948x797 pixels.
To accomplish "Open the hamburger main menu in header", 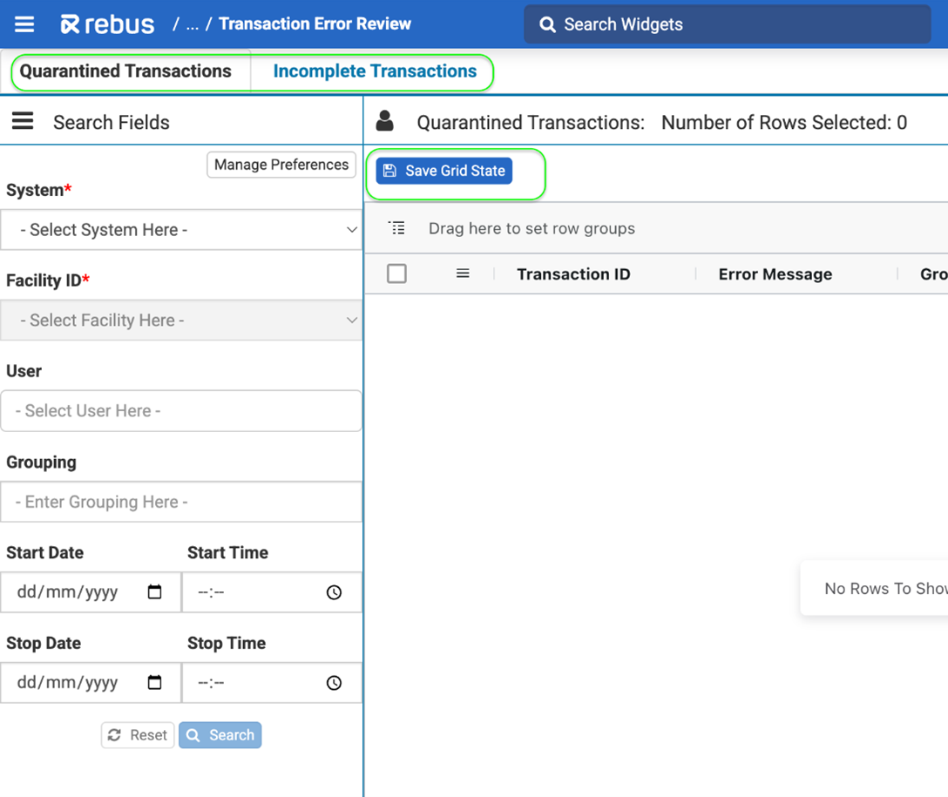I will pyautogui.click(x=24, y=24).
